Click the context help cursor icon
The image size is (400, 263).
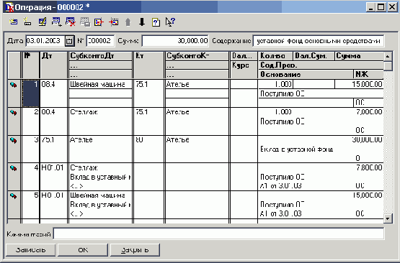(x=170, y=22)
